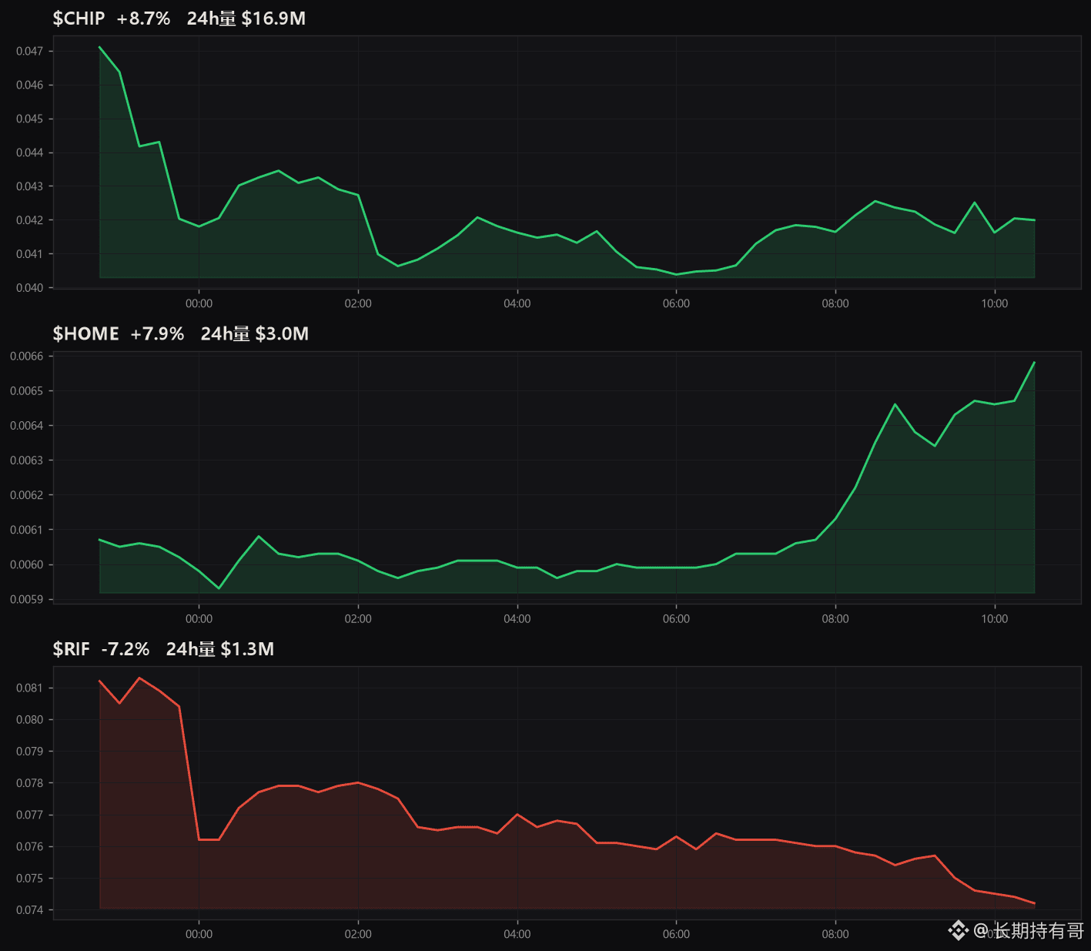Select the -7.2% change for $RIF
This screenshot has width=1091, height=951.
coord(125,649)
